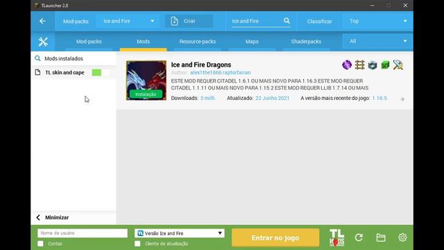Viewport: 444px width, 250px height.
Task: Favorite the mod with the star icon
Action: 402,99
